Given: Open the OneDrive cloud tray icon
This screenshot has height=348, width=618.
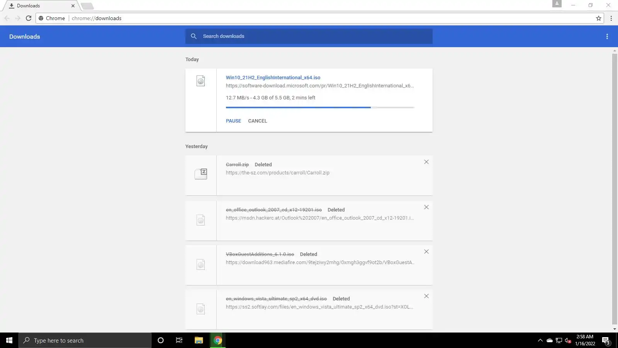Looking at the screenshot, I should tap(550, 340).
